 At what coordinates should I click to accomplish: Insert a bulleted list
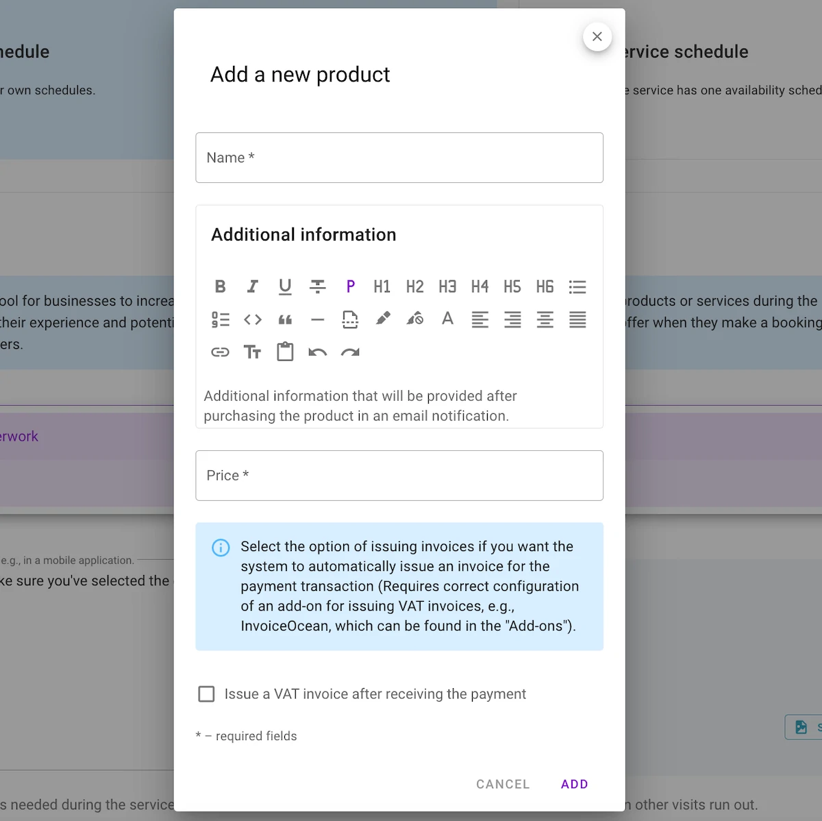point(577,286)
